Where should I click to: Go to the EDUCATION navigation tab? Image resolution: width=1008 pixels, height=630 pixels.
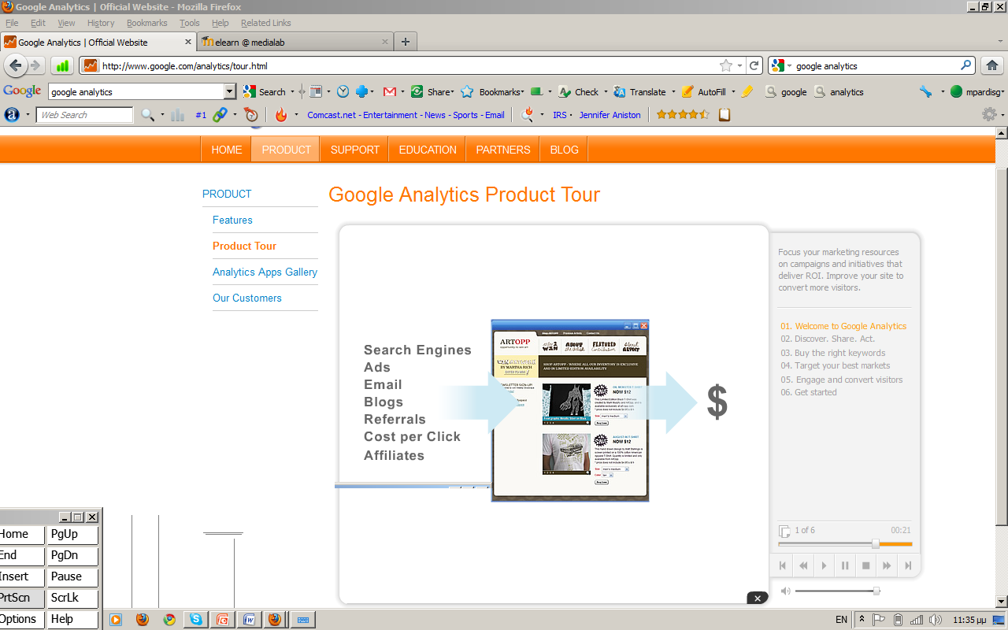tap(428, 150)
